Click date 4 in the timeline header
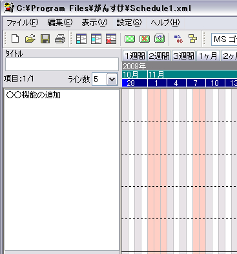This screenshot has height=254, width=237. [176, 83]
